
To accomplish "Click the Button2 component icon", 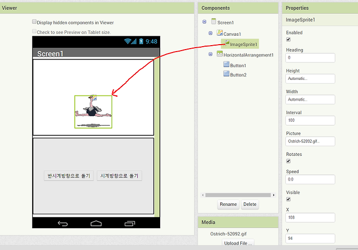I will coord(226,73).
